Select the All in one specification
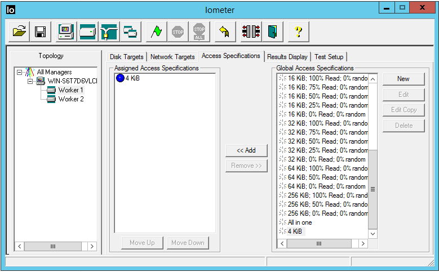439x272 pixels. tap(300, 222)
